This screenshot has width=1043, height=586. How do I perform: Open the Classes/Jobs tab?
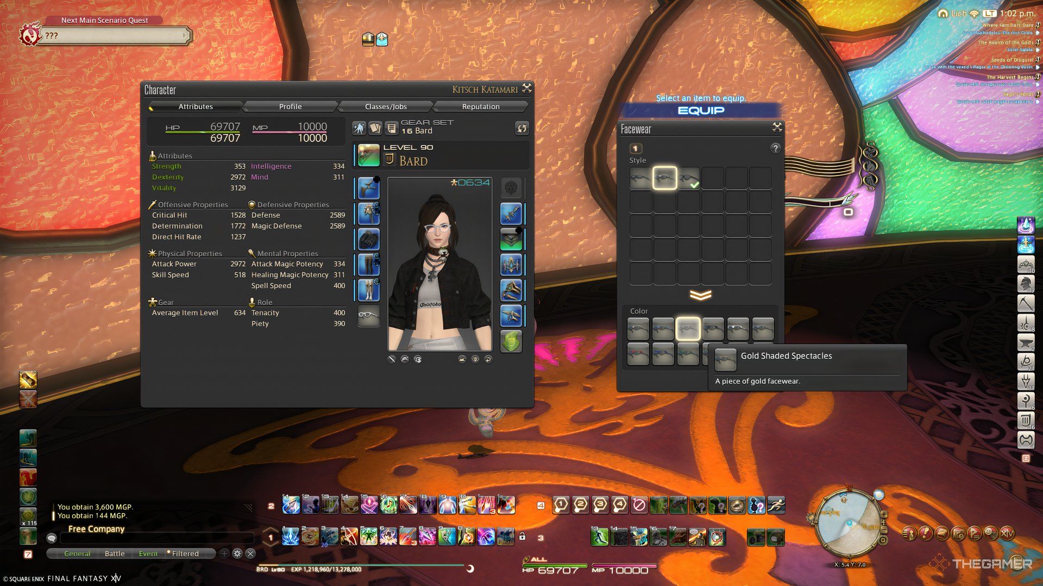coord(385,106)
